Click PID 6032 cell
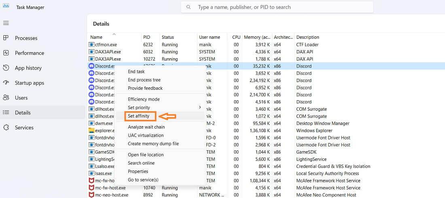This screenshot has width=445, height=198. point(148,52)
